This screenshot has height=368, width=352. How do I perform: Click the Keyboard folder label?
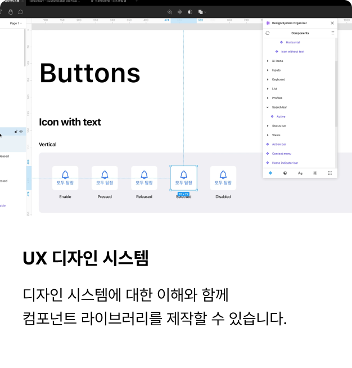coord(278,79)
